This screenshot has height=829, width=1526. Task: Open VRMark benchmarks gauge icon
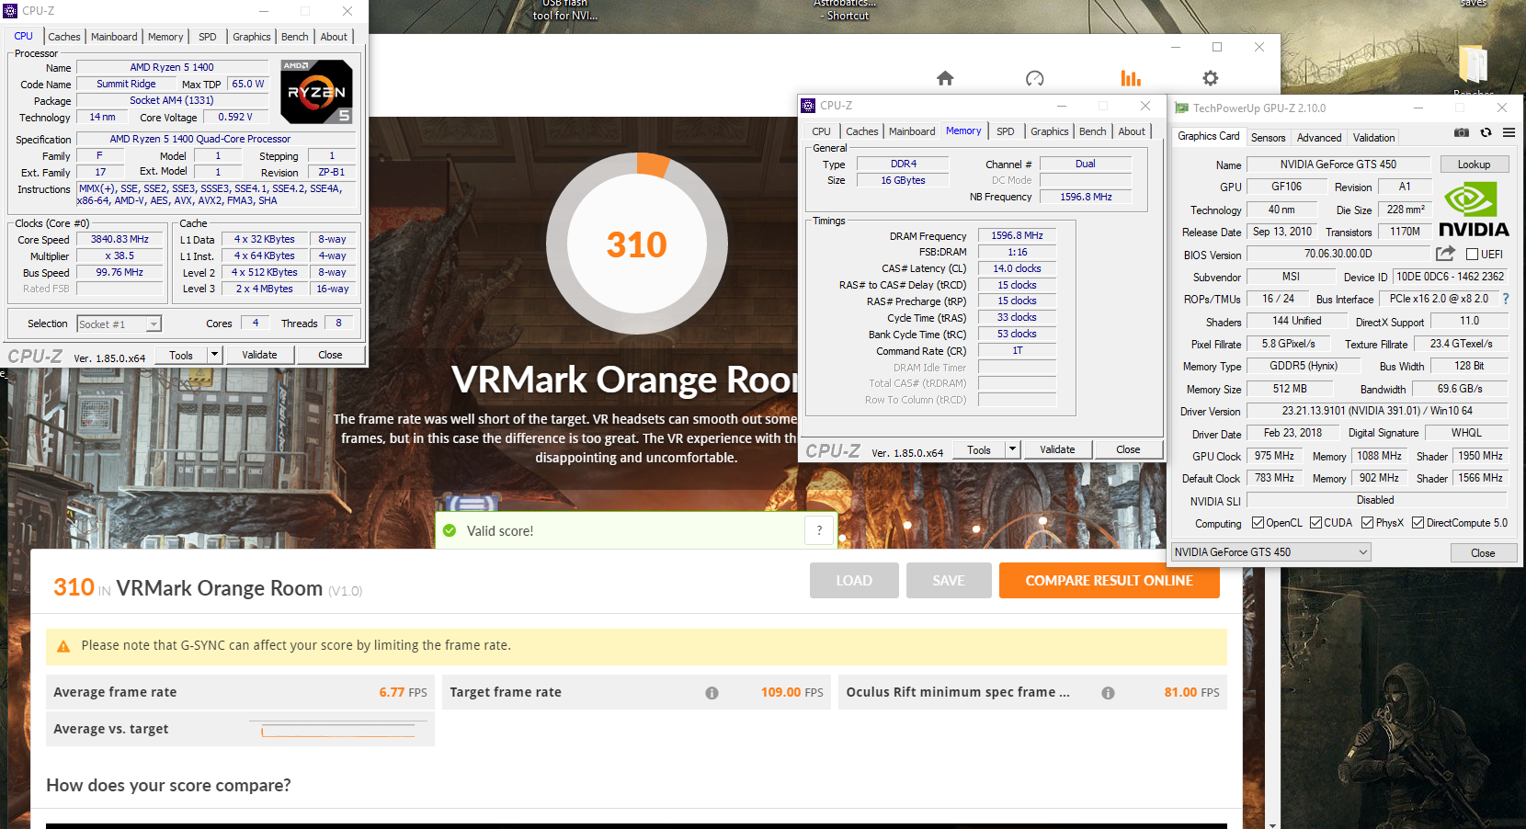click(x=1035, y=78)
